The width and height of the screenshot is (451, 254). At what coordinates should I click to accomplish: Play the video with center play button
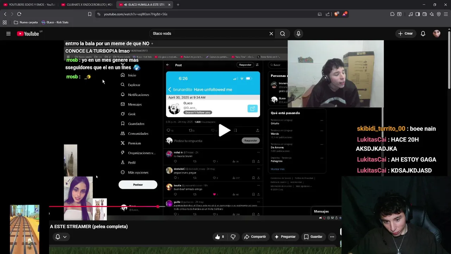click(x=224, y=130)
